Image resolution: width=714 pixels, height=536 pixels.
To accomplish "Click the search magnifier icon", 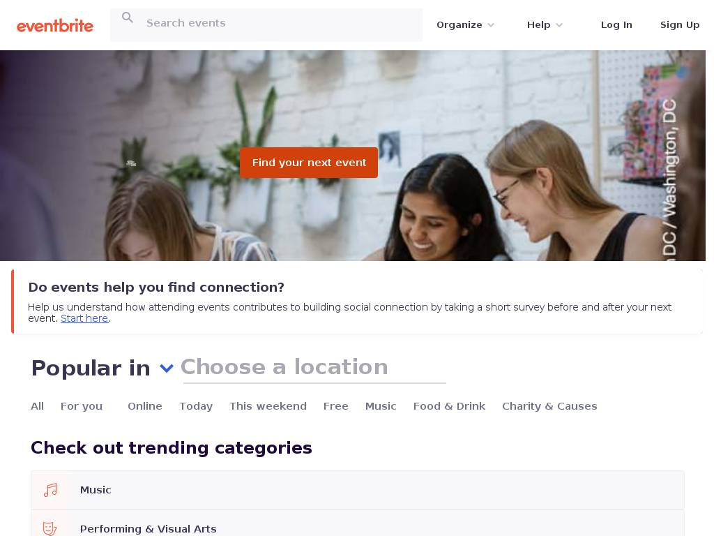I will 128,17.
